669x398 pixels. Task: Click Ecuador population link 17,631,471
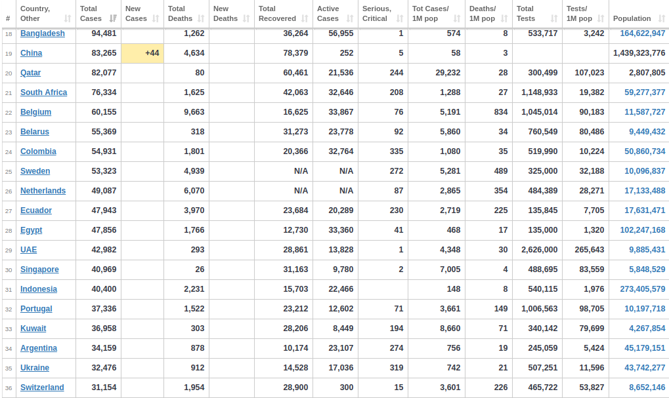pos(645,210)
